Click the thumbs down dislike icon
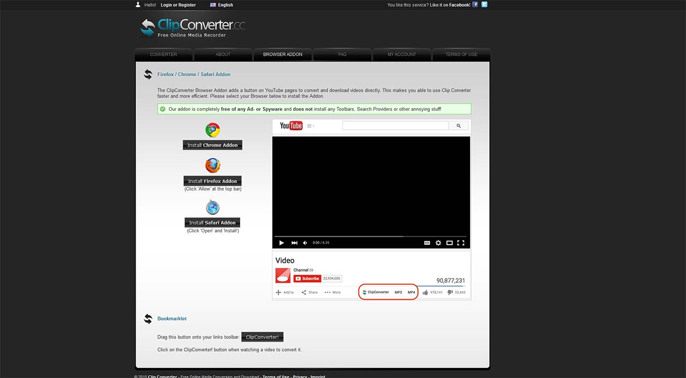686x378 pixels. [x=450, y=292]
